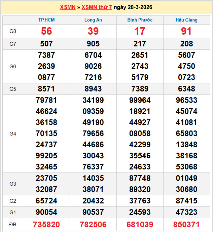Screen dimensions: 213x232
Task: Click the G4 row label
Action: tap(13, 134)
